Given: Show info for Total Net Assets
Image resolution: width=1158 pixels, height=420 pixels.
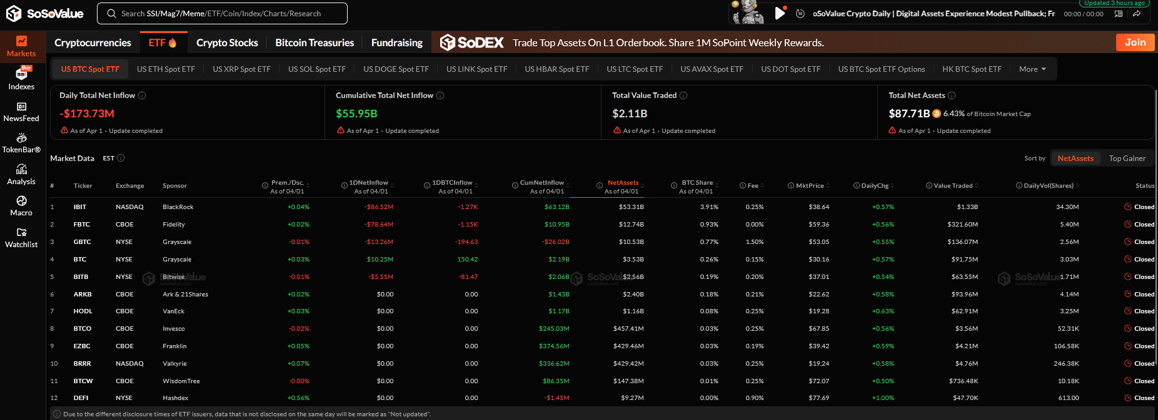Looking at the screenshot, I should click(x=952, y=95).
